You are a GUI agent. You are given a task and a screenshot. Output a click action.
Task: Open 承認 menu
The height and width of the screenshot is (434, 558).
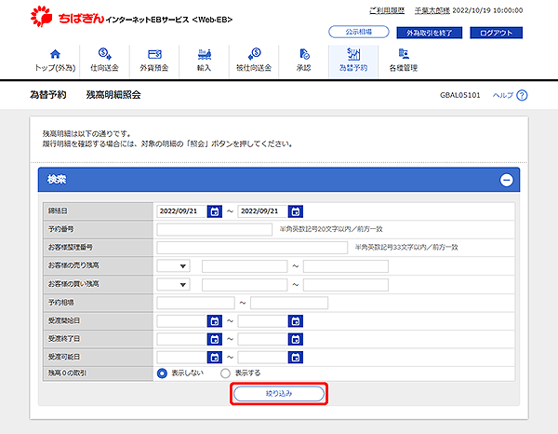point(303,61)
